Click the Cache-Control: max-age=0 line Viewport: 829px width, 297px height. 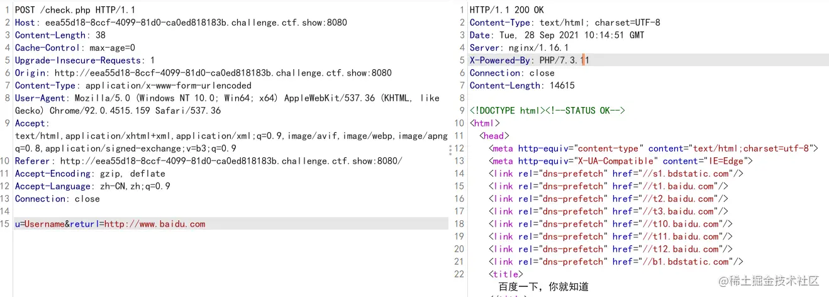(x=75, y=48)
